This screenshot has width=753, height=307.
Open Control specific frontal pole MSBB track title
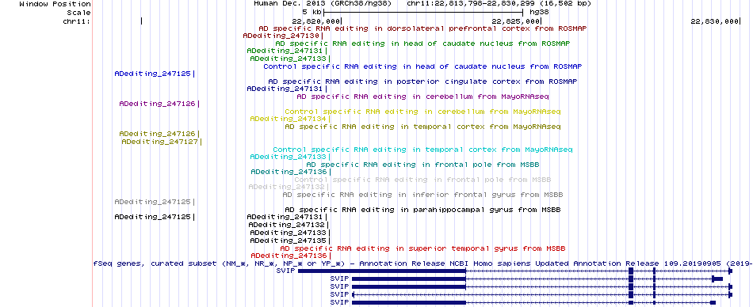[x=422, y=180]
